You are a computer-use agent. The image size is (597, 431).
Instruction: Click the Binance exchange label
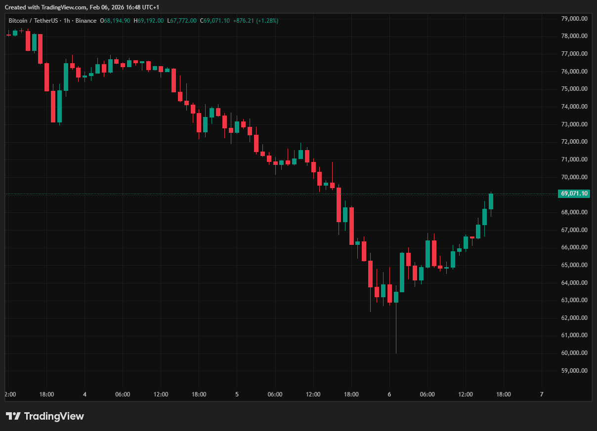(86, 21)
